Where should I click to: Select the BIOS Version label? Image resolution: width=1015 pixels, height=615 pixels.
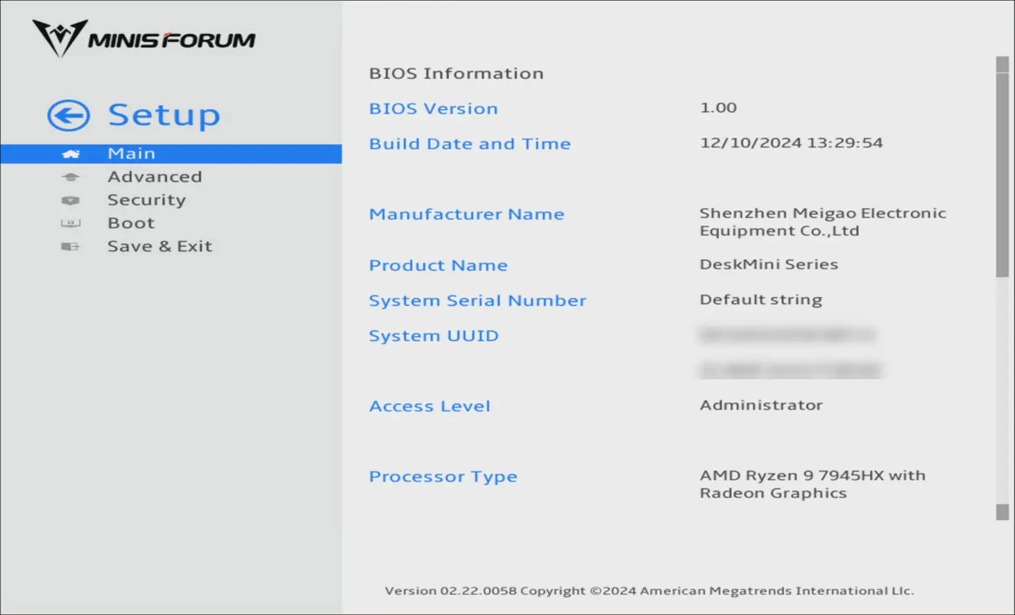click(434, 109)
